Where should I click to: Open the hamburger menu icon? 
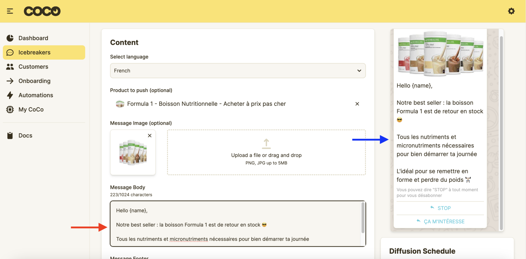tap(10, 11)
